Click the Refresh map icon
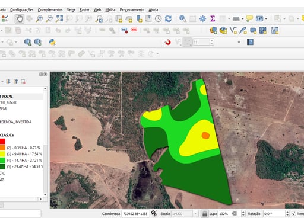This screenshot has width=304, height=218. pos(168,19)
